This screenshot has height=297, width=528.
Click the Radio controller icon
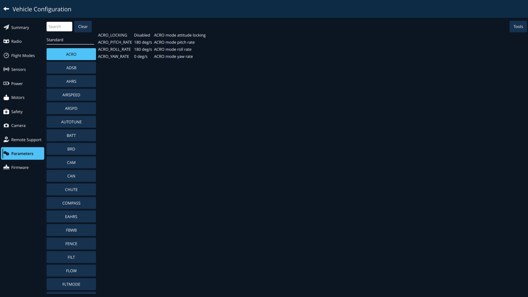(x=6, y=41)
